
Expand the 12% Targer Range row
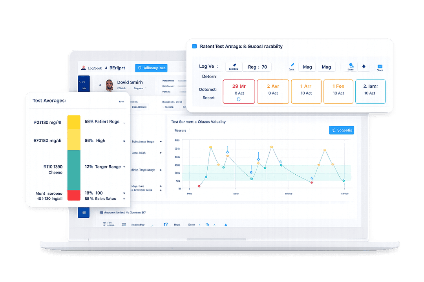[124, 167]
